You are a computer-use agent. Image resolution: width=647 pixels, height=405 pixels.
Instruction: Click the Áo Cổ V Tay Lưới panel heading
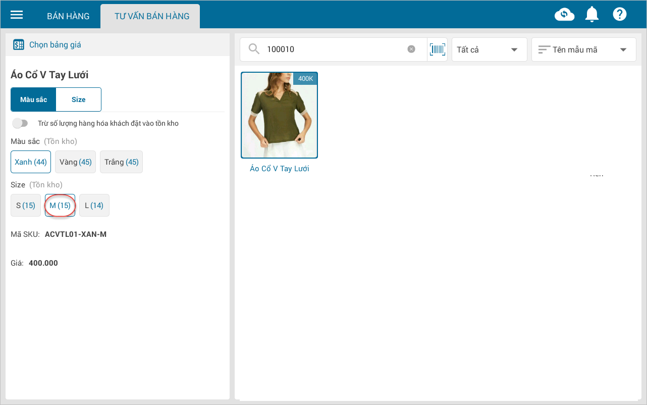click(49, 75)
